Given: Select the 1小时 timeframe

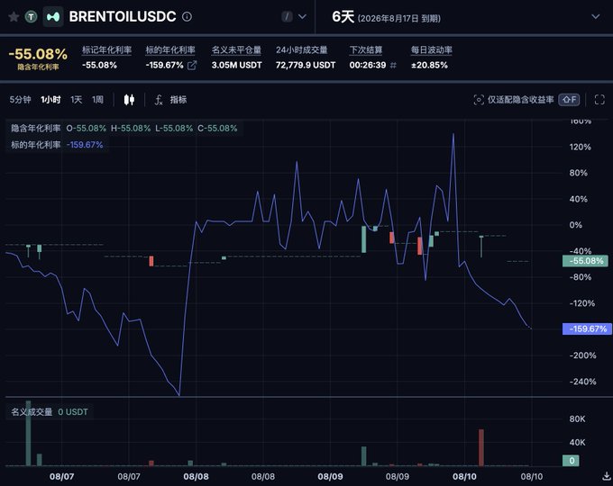Looking at the screenshot, I should (x=50, y=100).
